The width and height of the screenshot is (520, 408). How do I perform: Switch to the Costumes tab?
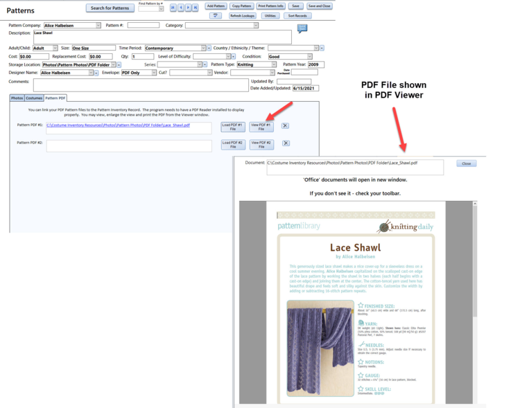(x=34, y=98)
